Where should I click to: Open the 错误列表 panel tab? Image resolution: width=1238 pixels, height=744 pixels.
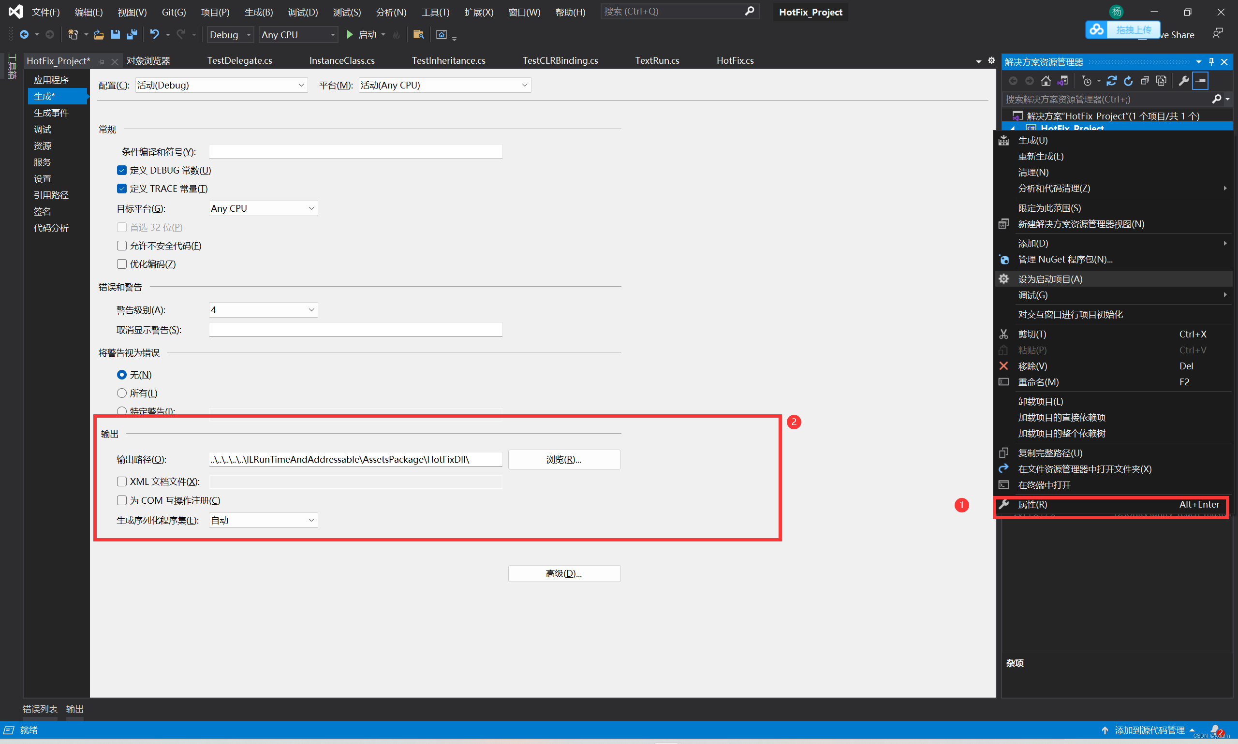tap(40, 709)
